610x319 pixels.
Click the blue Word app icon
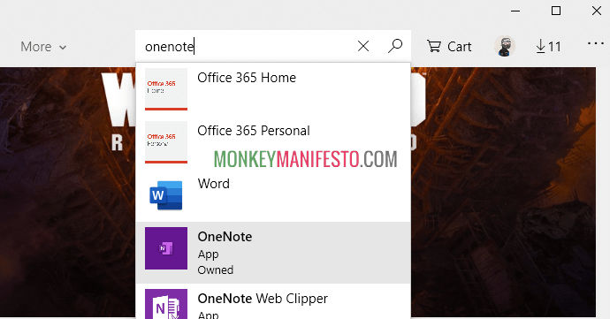pyautogui.click(x=166, y=195)
